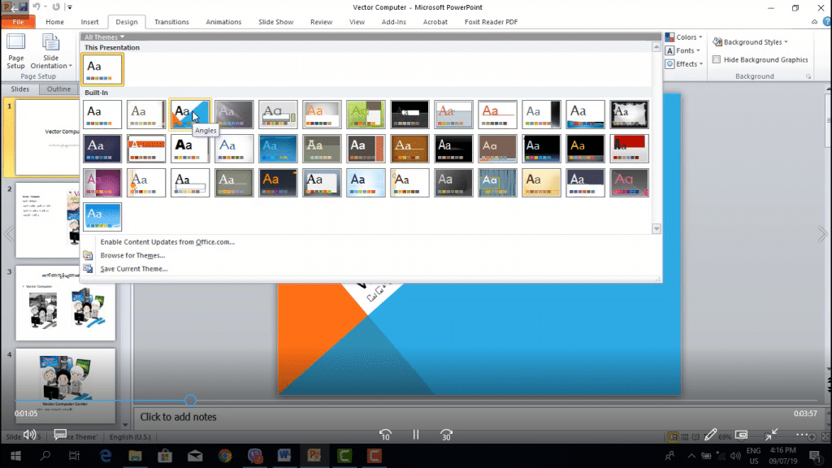Collapse the ribbon with the caret icon

[x=814, y=22]
